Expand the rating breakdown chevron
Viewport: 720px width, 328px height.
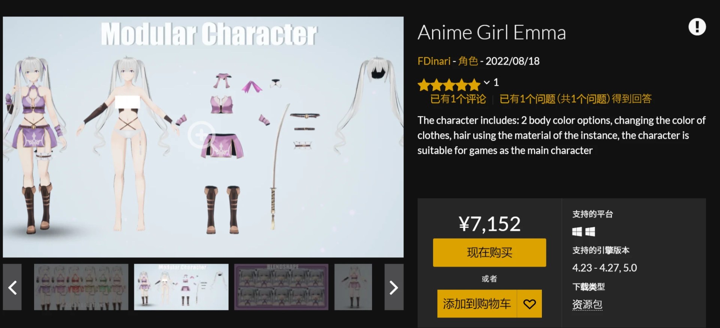click(486, 82)
